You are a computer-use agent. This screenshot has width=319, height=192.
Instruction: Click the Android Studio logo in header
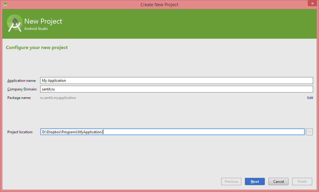point(14,23)
